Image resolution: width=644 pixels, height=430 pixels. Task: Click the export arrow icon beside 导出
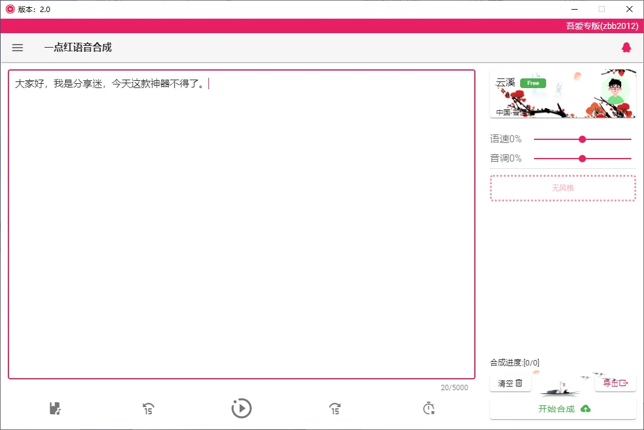coord(623,383)
